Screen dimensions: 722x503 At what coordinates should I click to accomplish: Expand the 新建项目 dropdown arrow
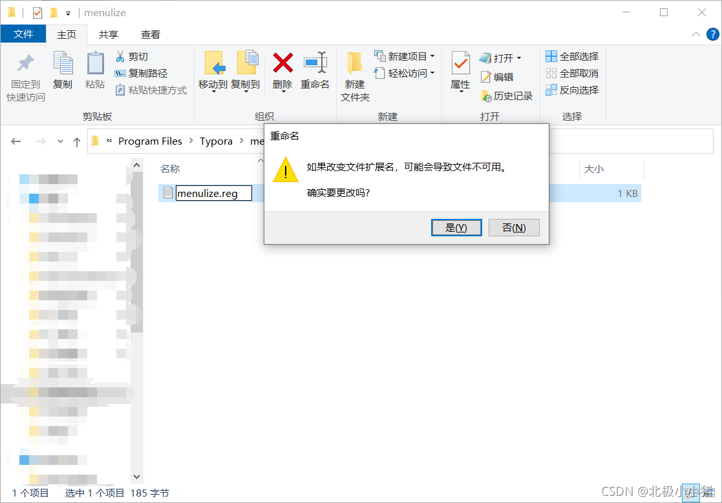(x=432, y=57)
